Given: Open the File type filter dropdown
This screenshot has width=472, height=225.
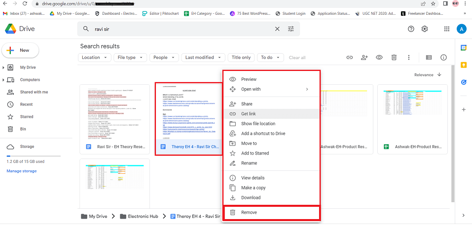Looking at the screenshot, I should click(x=130, y=58).
